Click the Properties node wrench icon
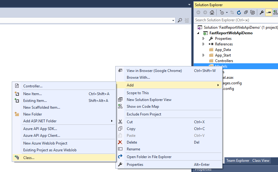 pyautogui.click(x=211, y=39)
